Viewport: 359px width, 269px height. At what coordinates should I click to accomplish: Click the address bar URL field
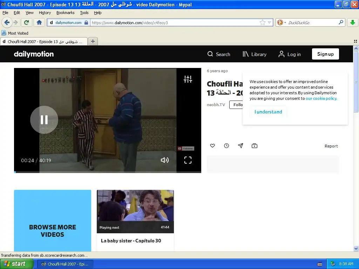(175, 22)
